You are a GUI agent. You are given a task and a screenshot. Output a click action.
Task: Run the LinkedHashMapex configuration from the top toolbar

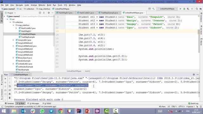pos(180,9)
